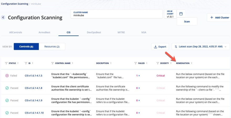The image size is (231, 118).
Task: Sort by Control Name arrows
Action: (x=72, y=63)
